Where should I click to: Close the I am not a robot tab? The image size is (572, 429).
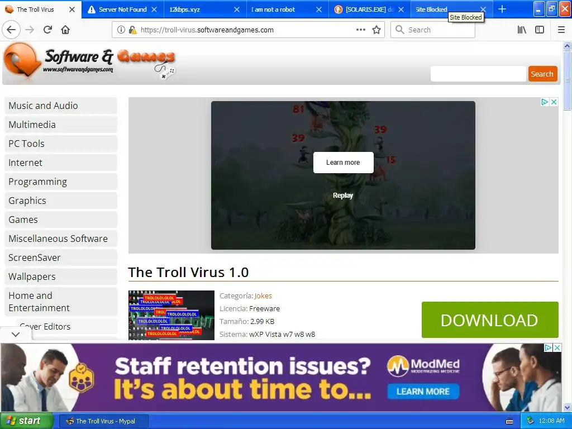[x=319, y=9]
